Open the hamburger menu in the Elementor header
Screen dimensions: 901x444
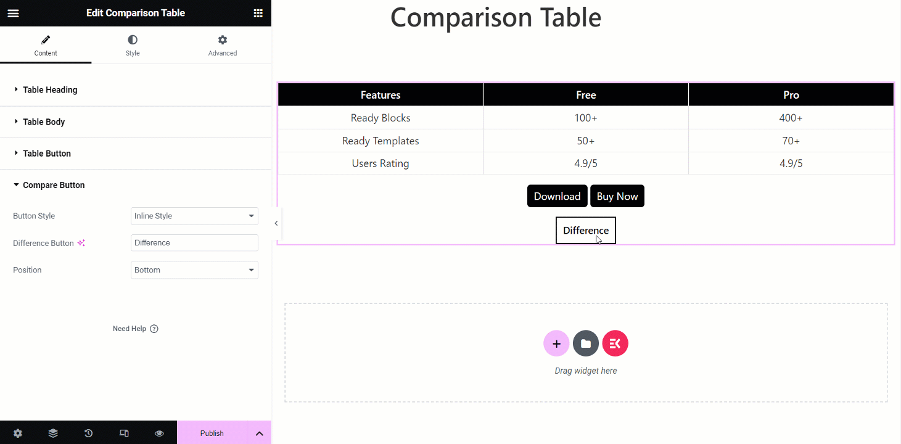[13, 13]
